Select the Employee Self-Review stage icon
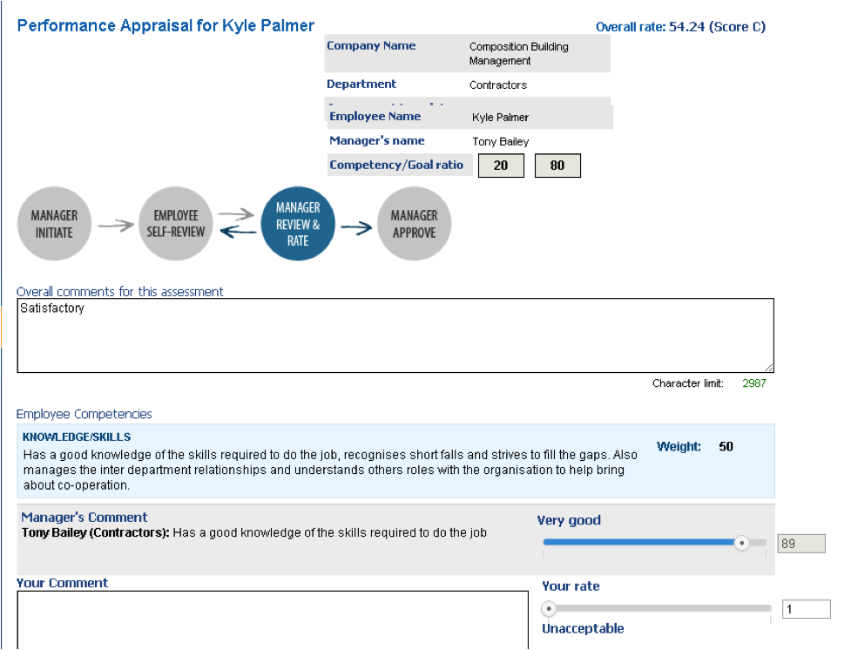851x650 pixels. click(x=176, y=224)
